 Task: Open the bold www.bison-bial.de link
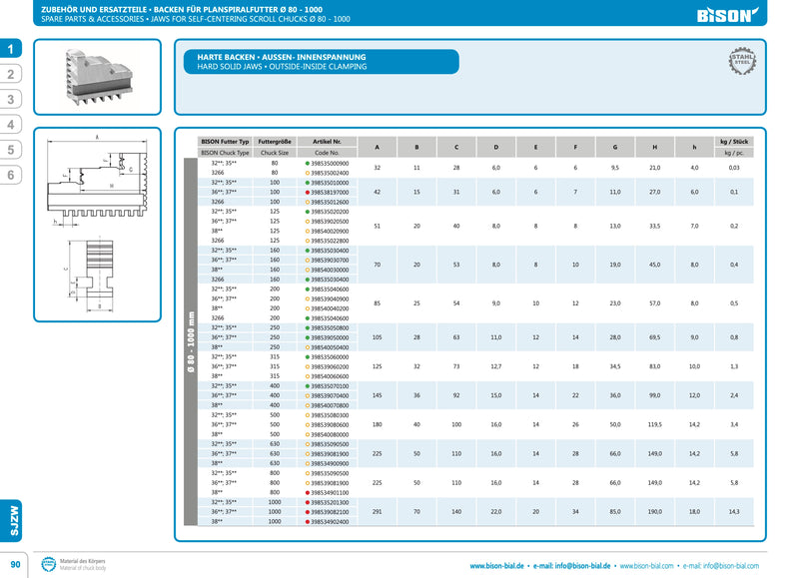click(505, 566)
